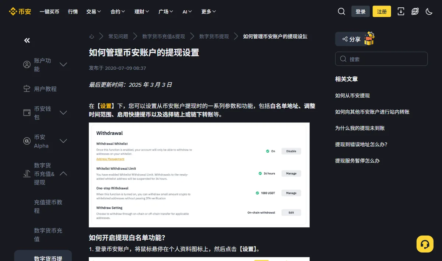This screenshot has height=261, width=442.
Task: Click the yellow 设置 highlighted word
Action: tap(106, 106)
